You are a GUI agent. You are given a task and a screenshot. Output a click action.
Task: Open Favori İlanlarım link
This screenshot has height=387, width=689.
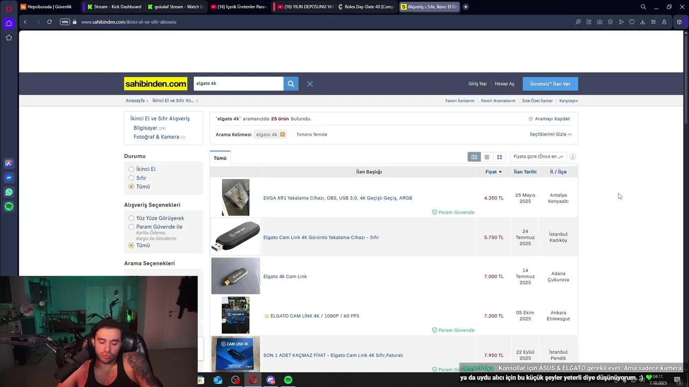[x=460, y=101]
